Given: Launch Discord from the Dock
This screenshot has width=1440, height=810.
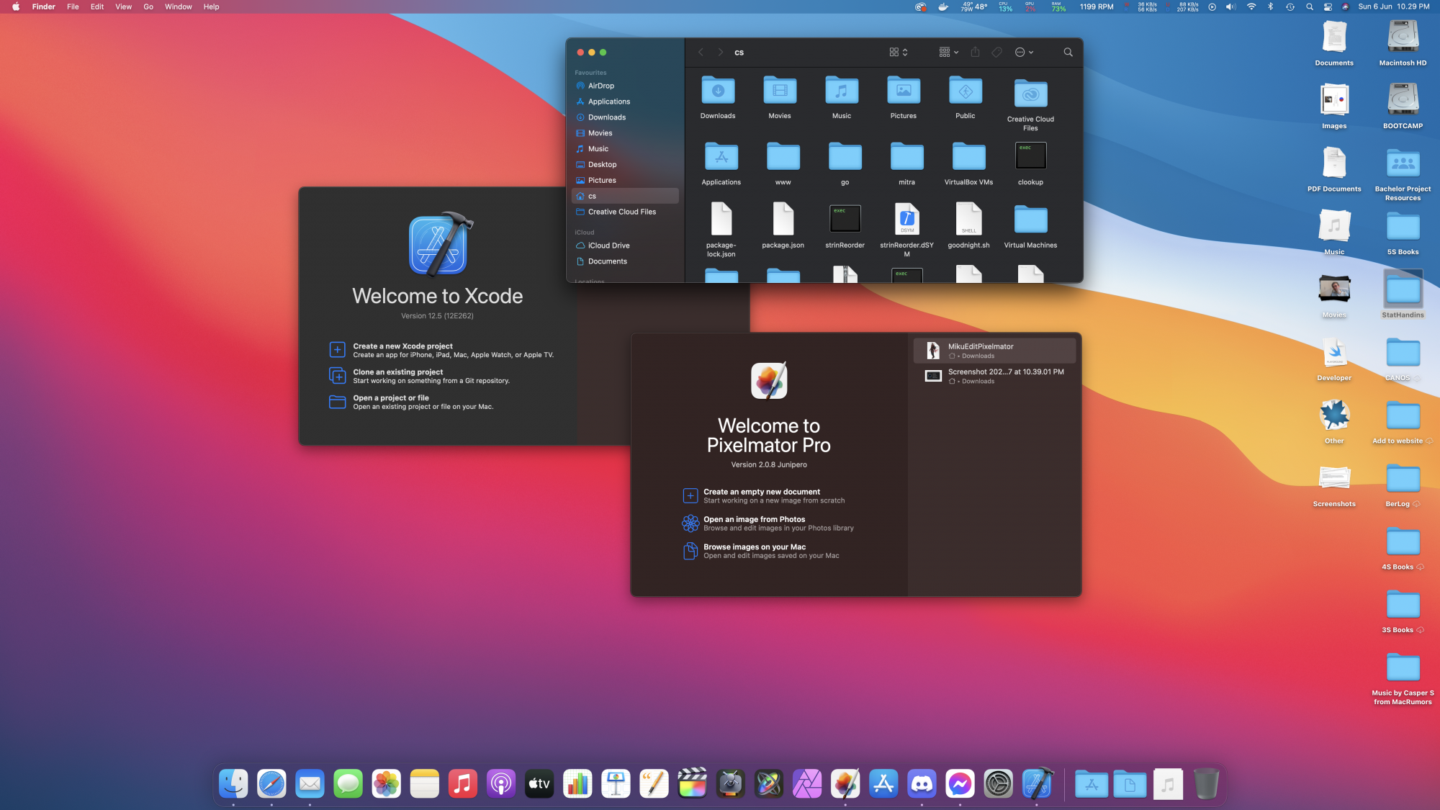Looking at the screenshot, I should pyautogui.click(x=922, y=783).
